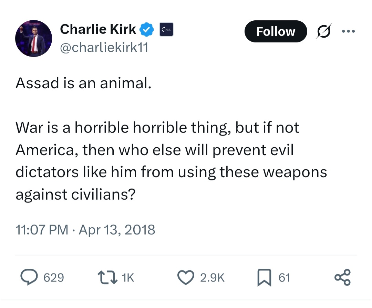372x308 pixels.
Task: Click the Charlie Kirk display name
Action: (x=98, y=29)
